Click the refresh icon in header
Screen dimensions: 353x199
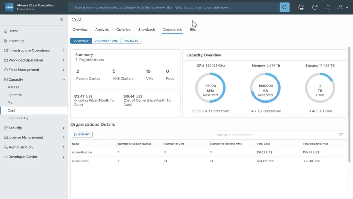point(315,7)
